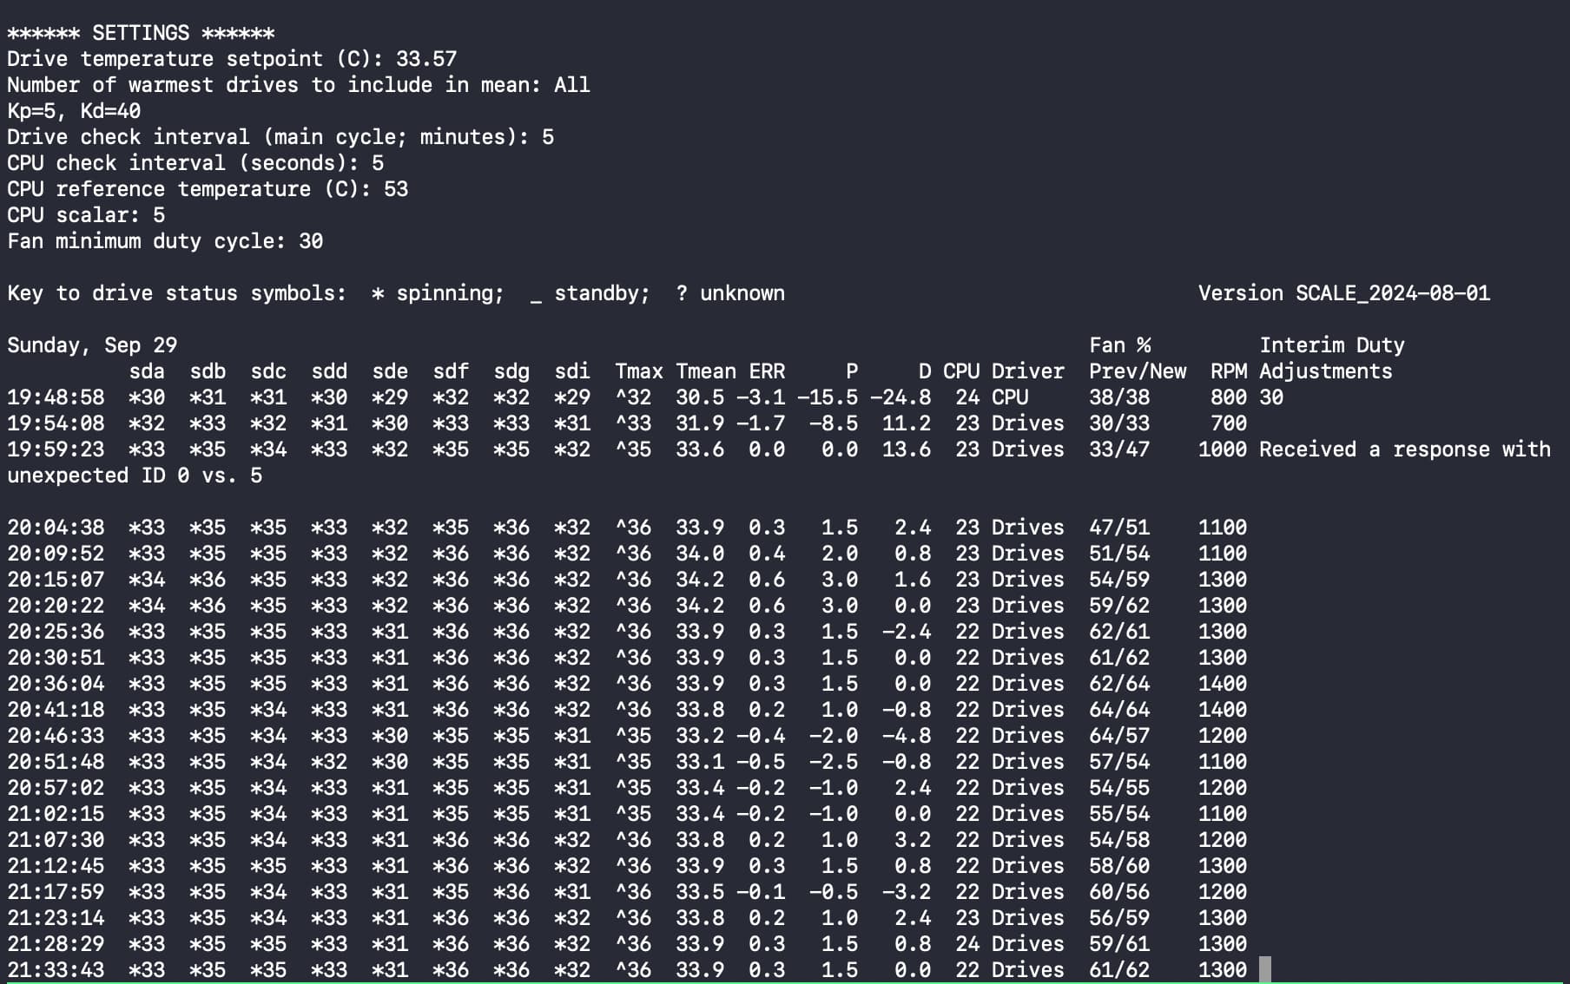Click the CPU reference temperature value 53
1570x984 pixels.
tap(395, 189)
